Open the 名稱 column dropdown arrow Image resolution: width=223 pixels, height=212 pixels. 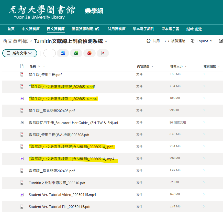pyautogui.click(x=44, y=66)
